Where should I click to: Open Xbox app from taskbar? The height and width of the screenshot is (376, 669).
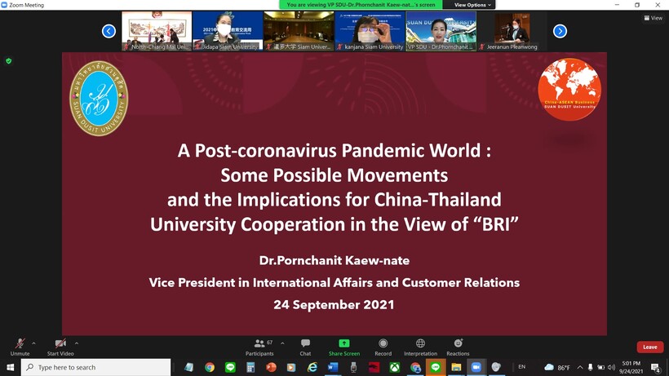395,367
